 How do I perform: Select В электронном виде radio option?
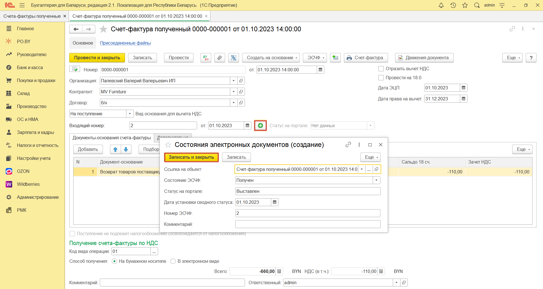tap(173, 261)
